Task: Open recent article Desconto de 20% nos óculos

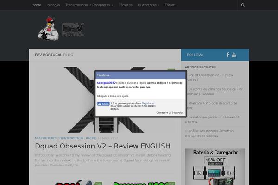Action: [x=214, y=92]
